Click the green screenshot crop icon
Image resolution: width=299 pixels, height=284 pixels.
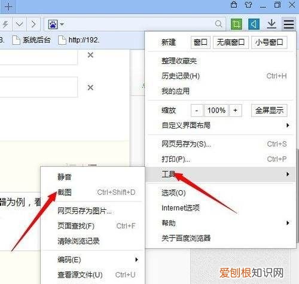(x=236, y=24)
